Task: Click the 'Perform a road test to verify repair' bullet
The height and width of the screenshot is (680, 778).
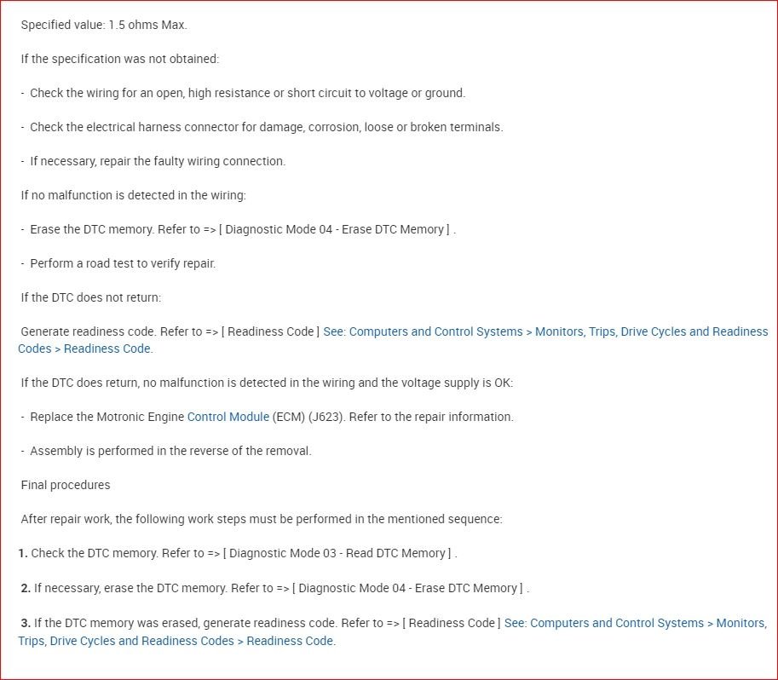Action: pyautogui.click(x=123, y=263)
